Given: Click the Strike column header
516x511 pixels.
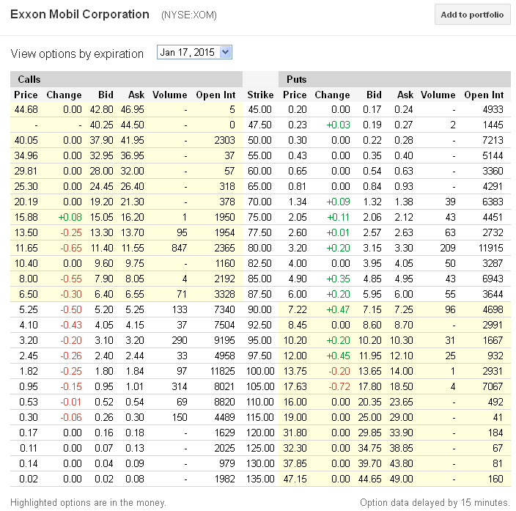Looking at the screenshot, I should 260,95.
